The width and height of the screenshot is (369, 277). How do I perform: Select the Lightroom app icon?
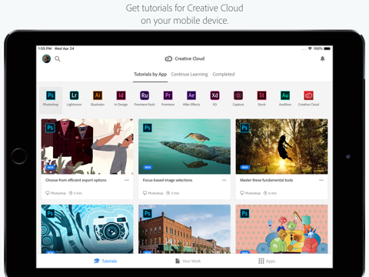pyautogui.click(x=74, y=95)
